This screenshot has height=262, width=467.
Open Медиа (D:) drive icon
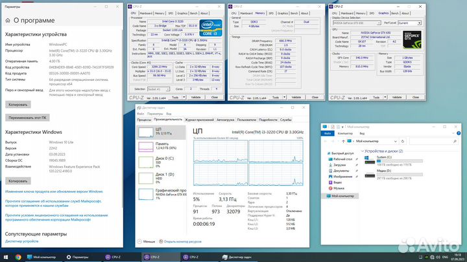[370, 175]
